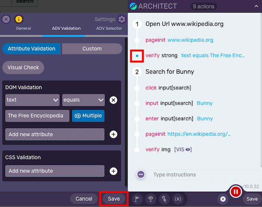Select the 'enter input[search] Bunny' action

pos(179,119)
